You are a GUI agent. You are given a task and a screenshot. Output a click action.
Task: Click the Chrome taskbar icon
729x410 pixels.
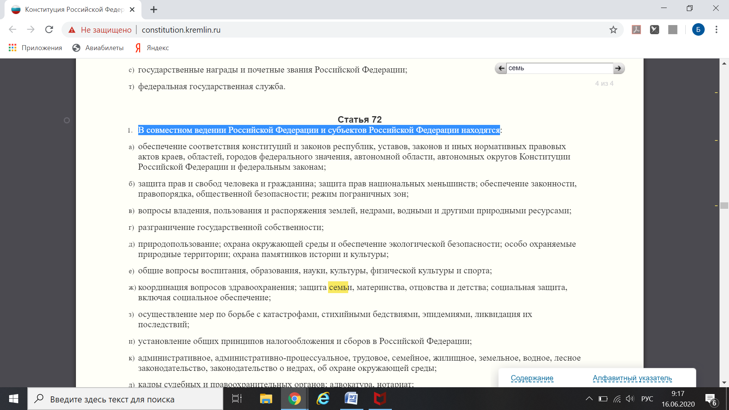[x=294, y=399]
